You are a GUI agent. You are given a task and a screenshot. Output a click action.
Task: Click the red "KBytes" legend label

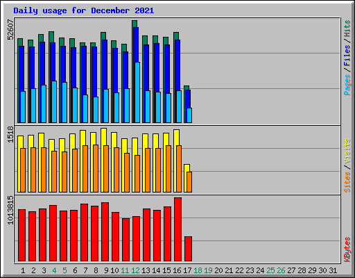pyautogui.click(x=347, y=250)
